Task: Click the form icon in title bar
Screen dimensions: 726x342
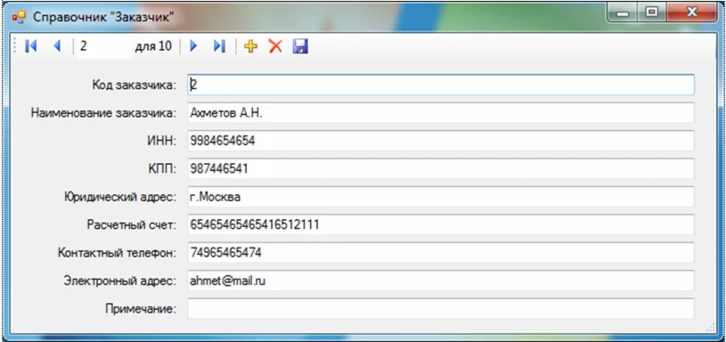Action: point(19,18)
